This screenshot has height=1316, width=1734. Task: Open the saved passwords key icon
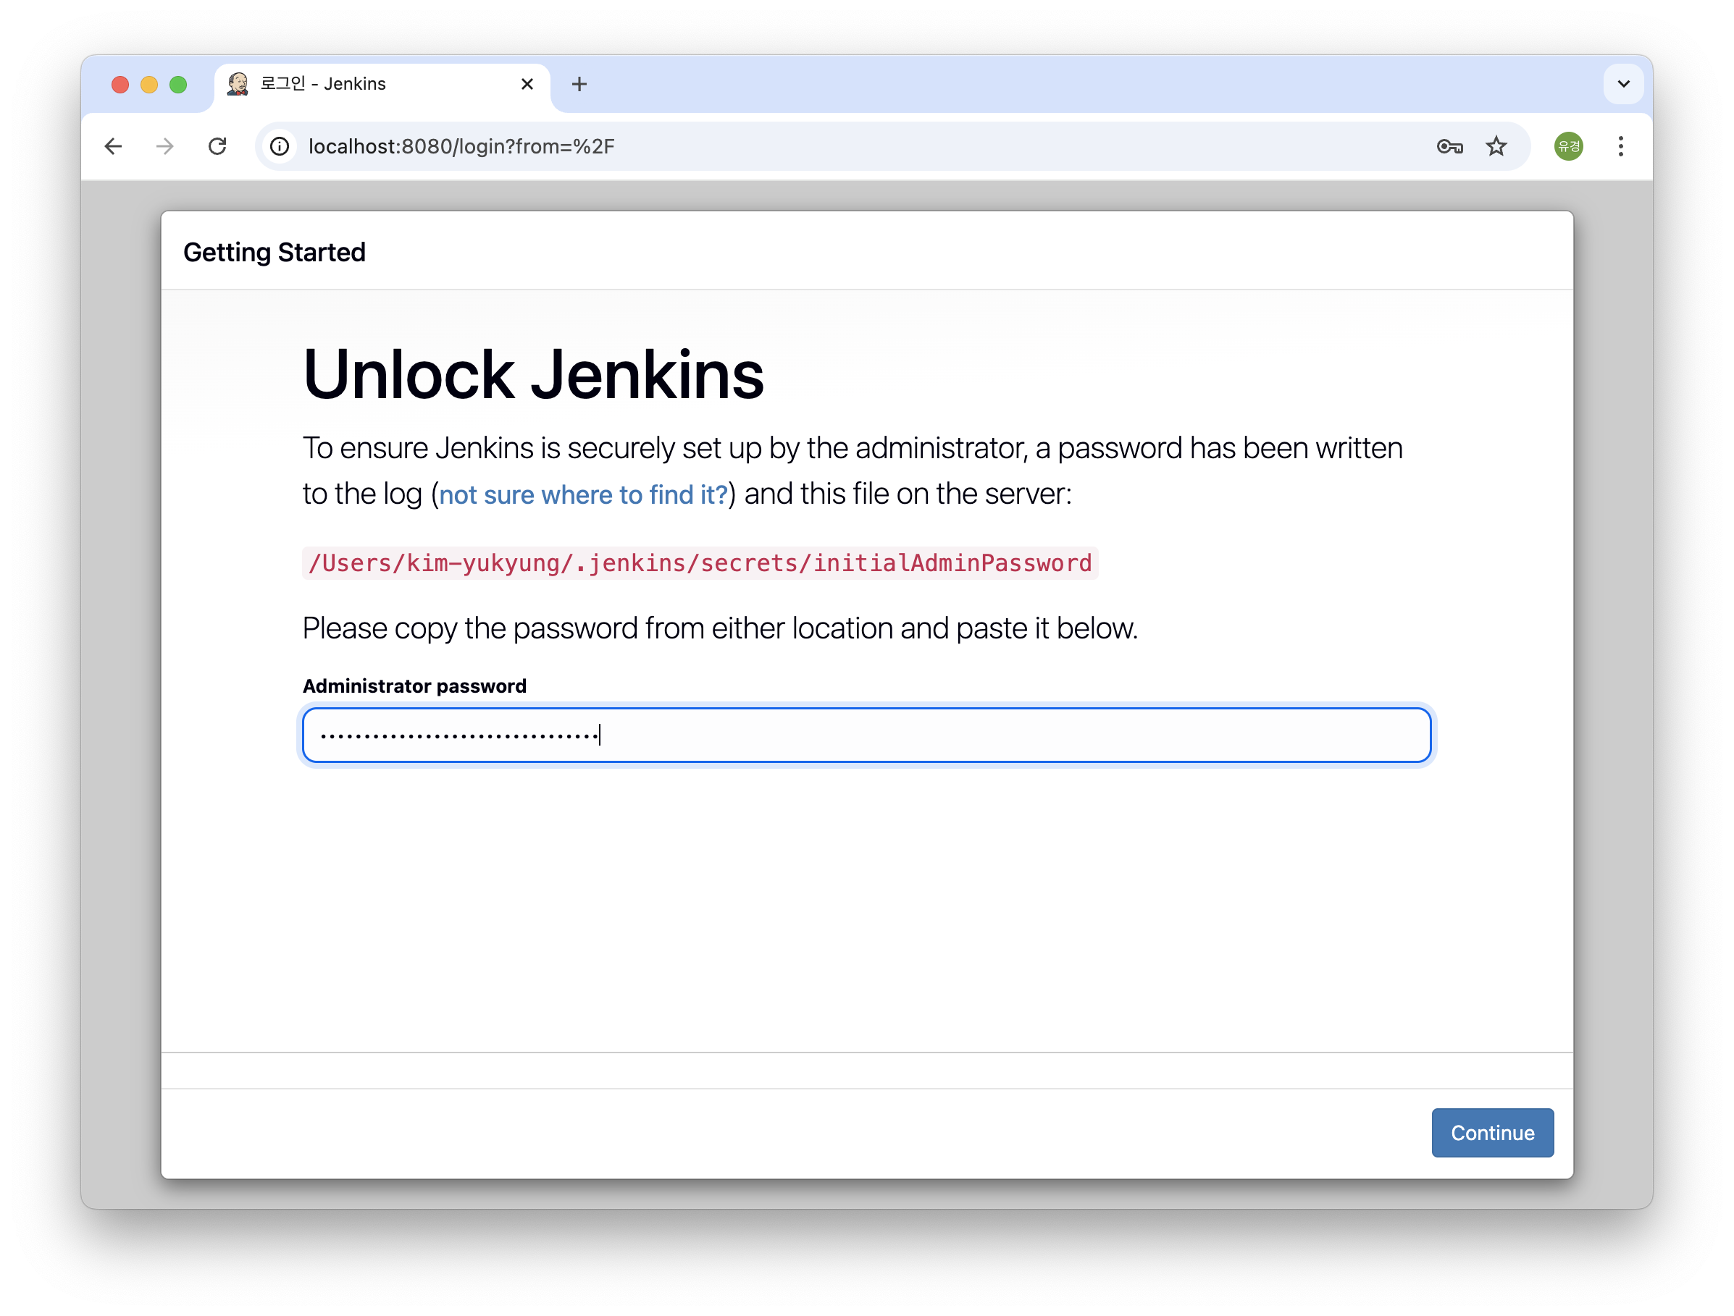1449,146
